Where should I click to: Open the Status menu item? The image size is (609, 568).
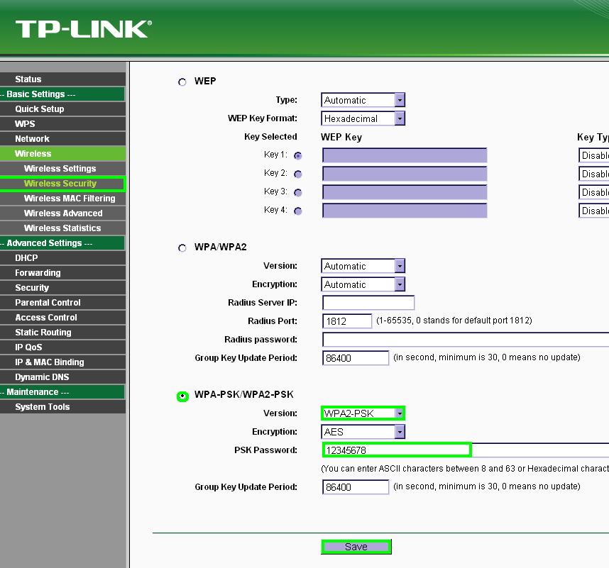(28, 79)
